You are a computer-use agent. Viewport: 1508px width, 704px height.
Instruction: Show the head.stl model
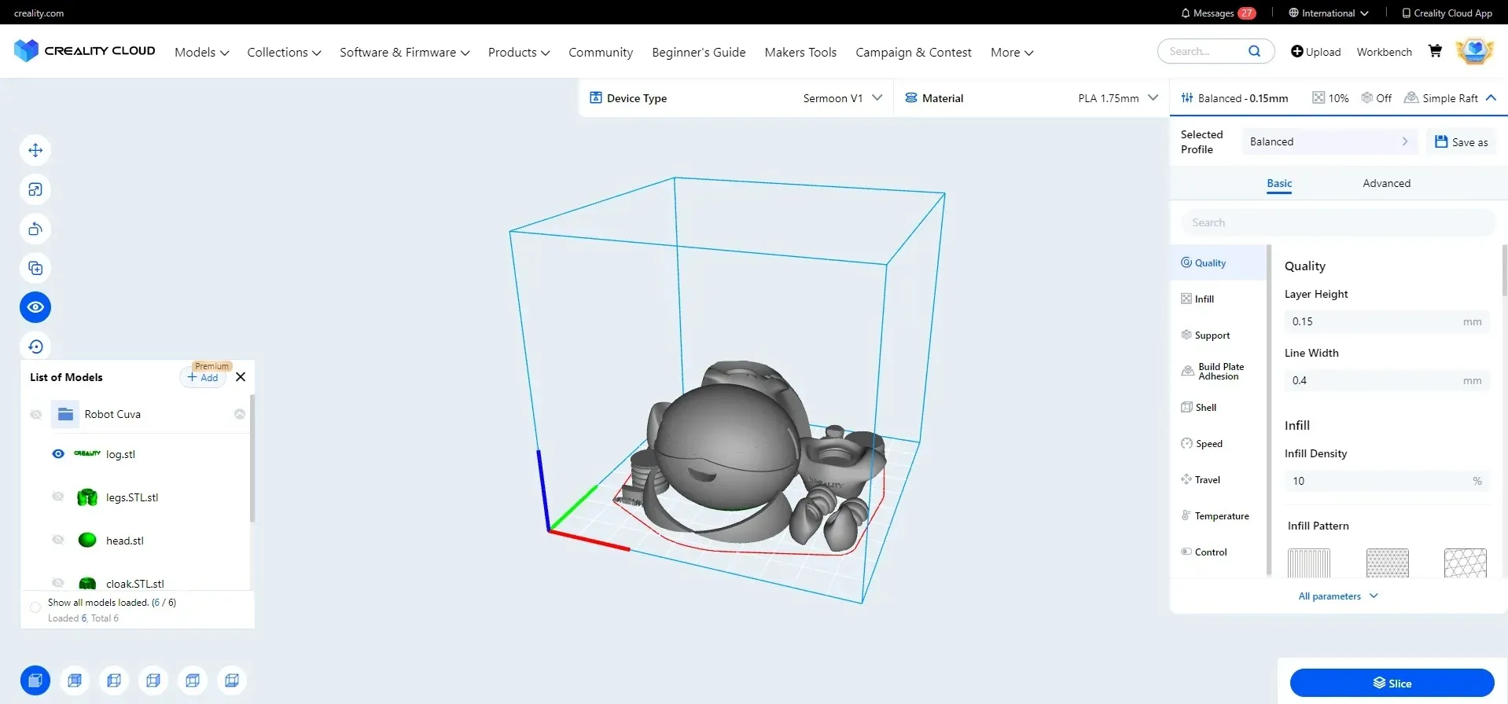58,541
